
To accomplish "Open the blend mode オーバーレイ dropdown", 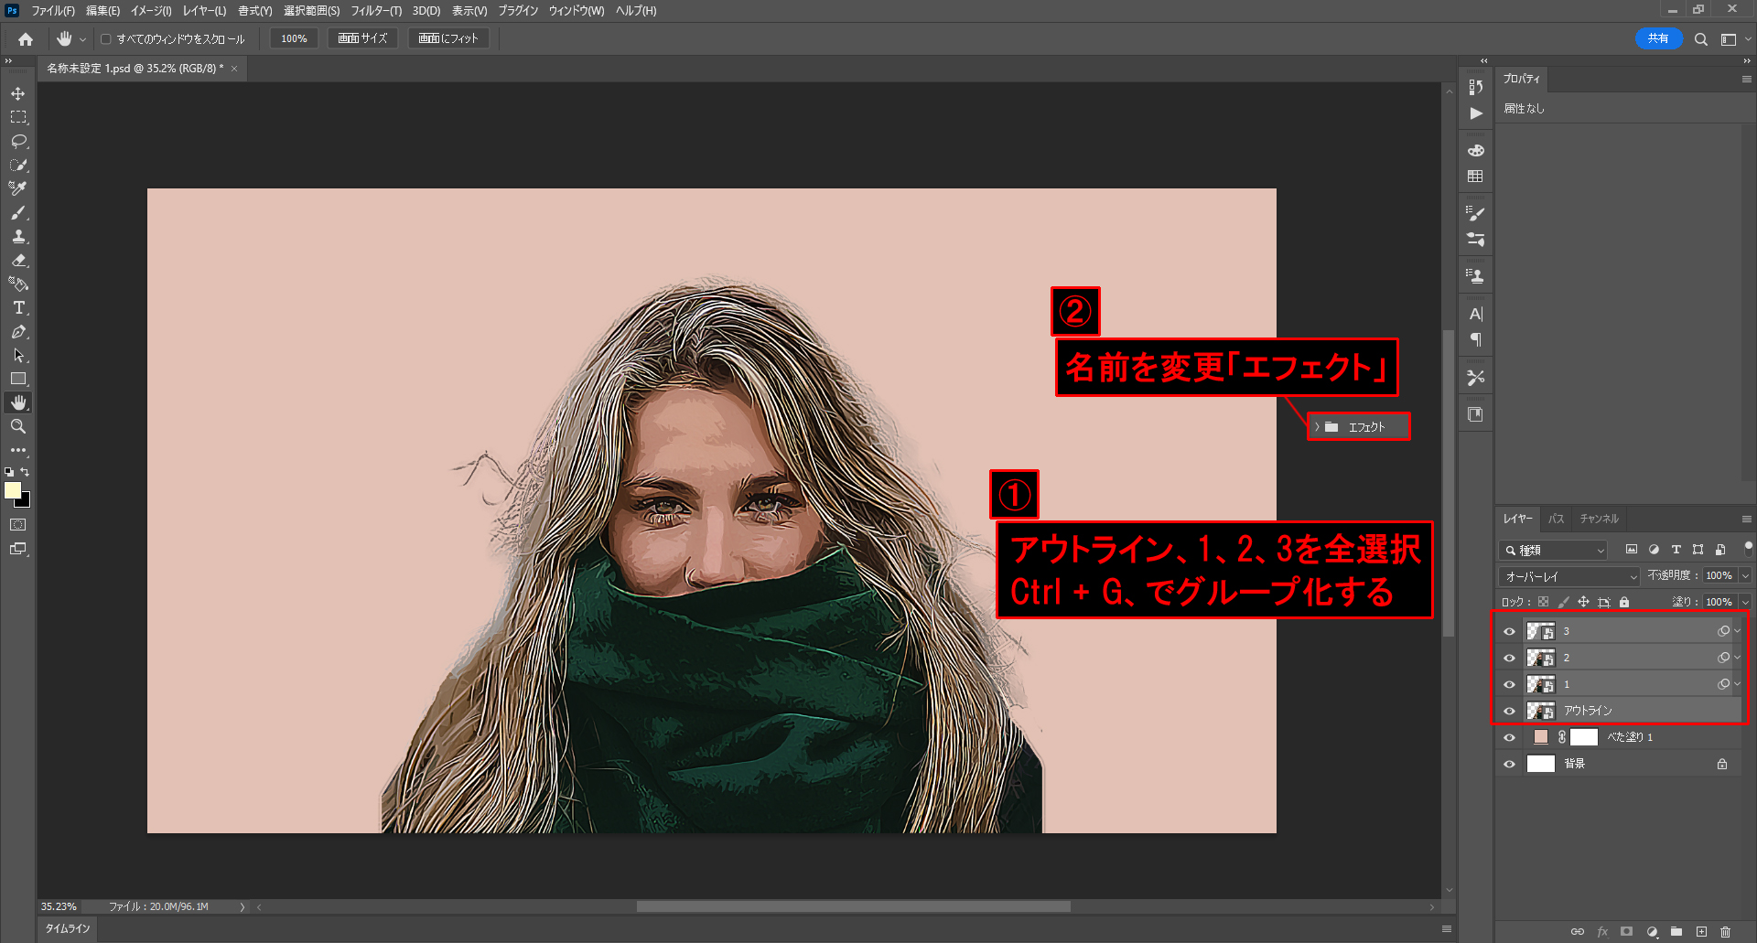I will [1569, 576].
